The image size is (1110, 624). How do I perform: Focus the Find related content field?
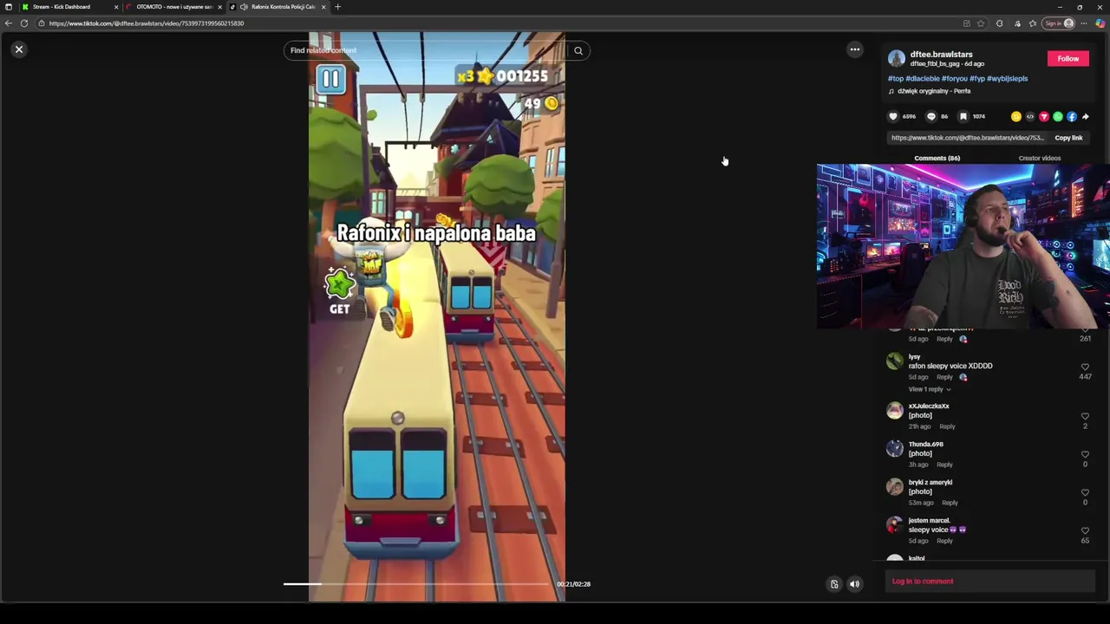pyautogui.click(x=425, y=50)
